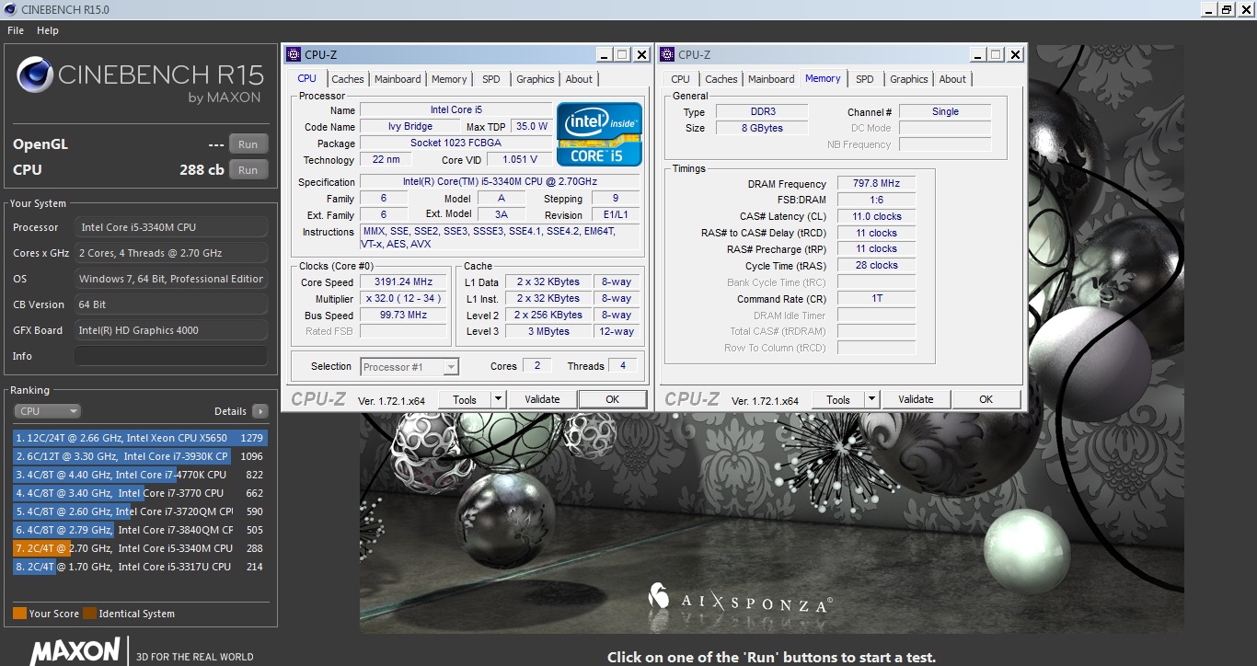Click the Core Speed value 3191.24 MHz
This screenshot has width=1257, height=666.
(x=404, y=282)
